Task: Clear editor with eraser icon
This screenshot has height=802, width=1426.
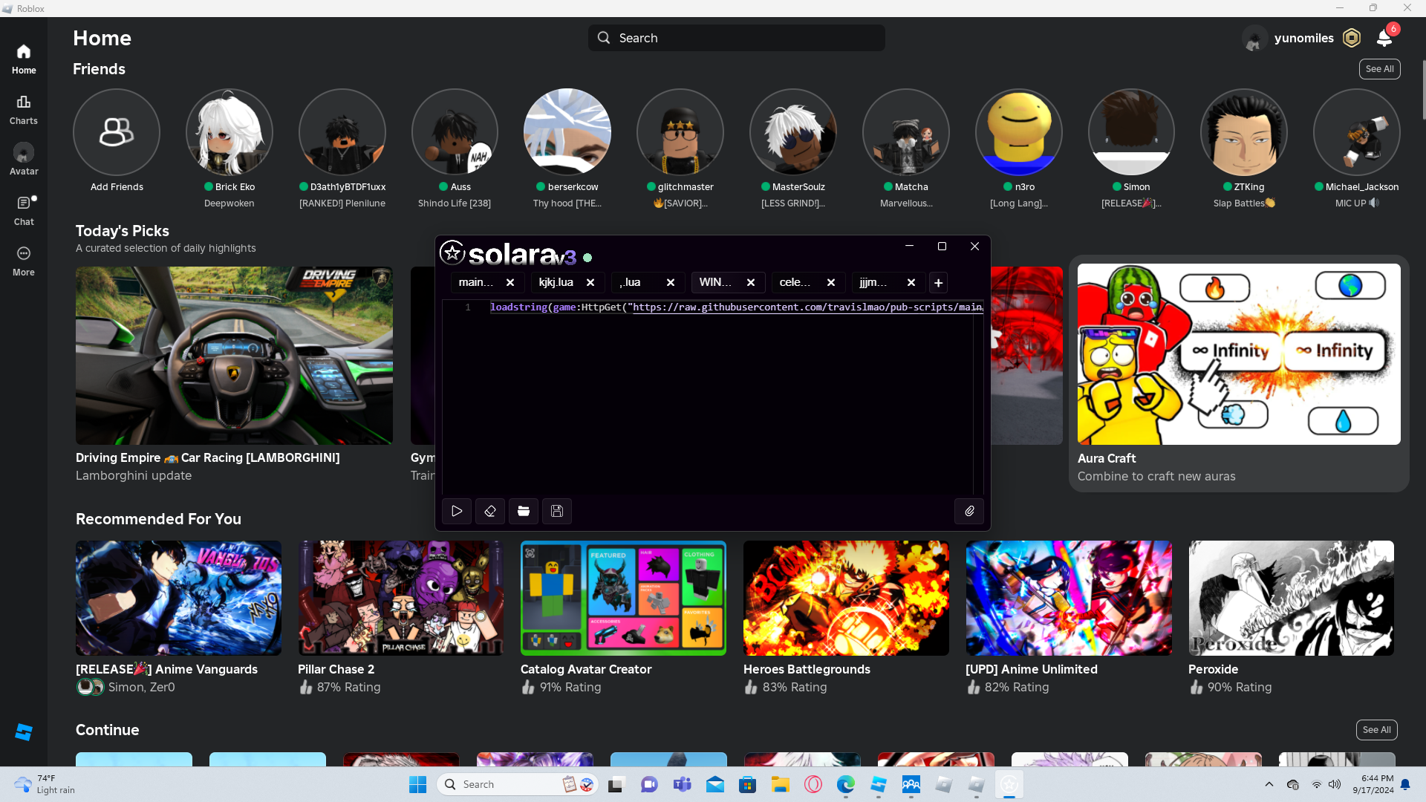Action: [x=490, y=511]
